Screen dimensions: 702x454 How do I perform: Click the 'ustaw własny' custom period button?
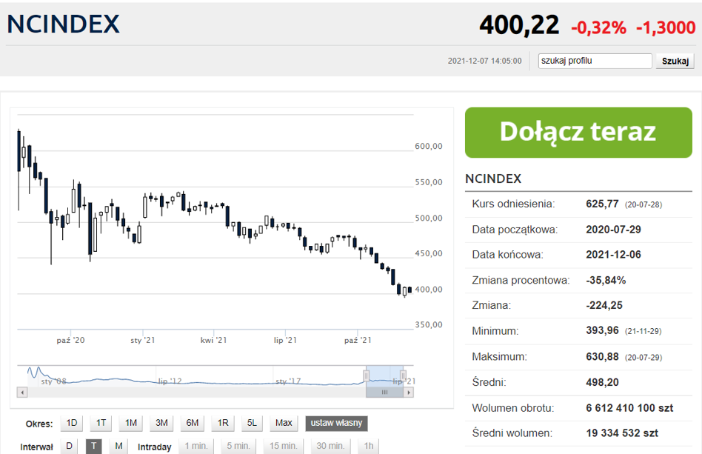[336, 423]
